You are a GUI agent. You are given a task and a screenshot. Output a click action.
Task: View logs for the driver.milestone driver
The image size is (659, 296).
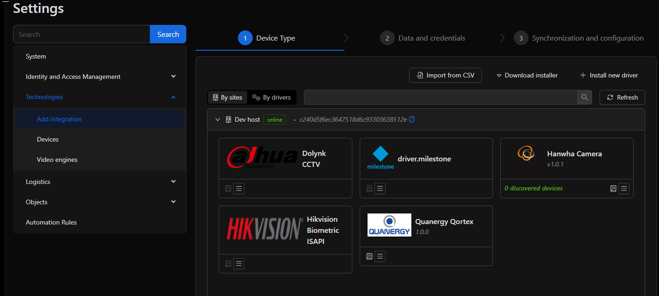coord(380,189)
